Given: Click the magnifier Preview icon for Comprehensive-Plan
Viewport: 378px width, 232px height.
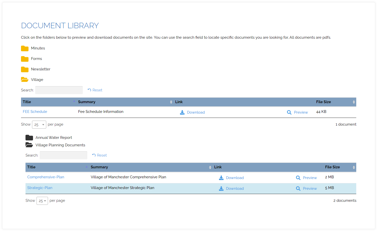Looking at the screenshot, I should (298, 178).
